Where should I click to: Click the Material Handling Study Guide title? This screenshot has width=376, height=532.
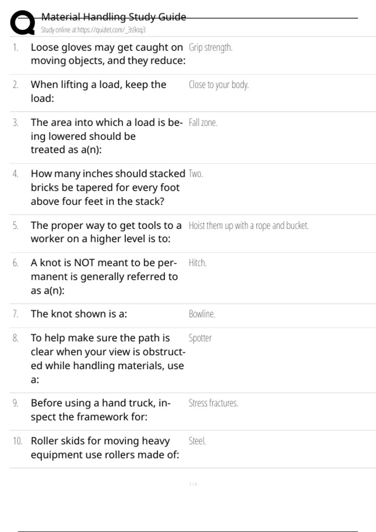[113, 17]
